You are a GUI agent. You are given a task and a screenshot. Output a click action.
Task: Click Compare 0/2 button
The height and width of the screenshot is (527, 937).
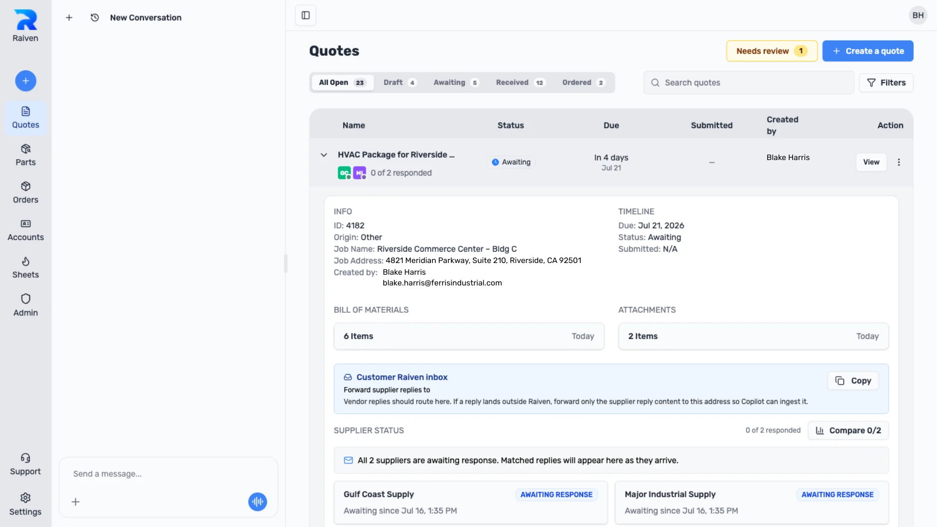[x=848, y=430]
